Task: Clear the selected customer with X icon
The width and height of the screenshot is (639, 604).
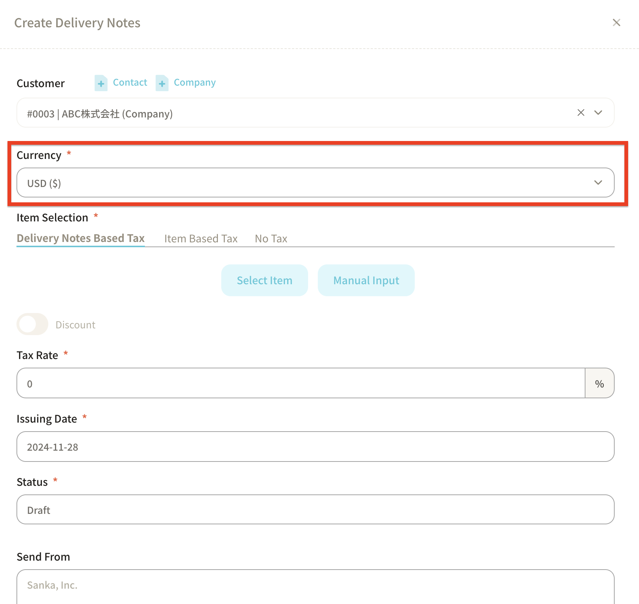Action: (x=581, y=113)
